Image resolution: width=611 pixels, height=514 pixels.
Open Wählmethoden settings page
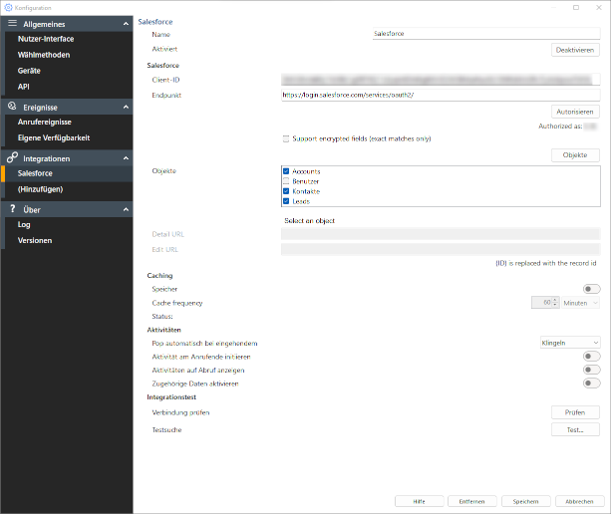point(44,55)
